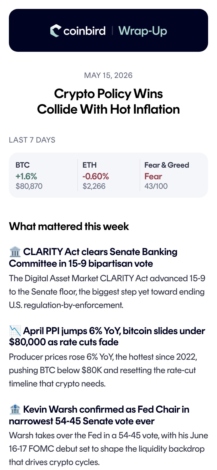Click the What mattered this week heading
The image size is (217, 470).
coord(69,226)
